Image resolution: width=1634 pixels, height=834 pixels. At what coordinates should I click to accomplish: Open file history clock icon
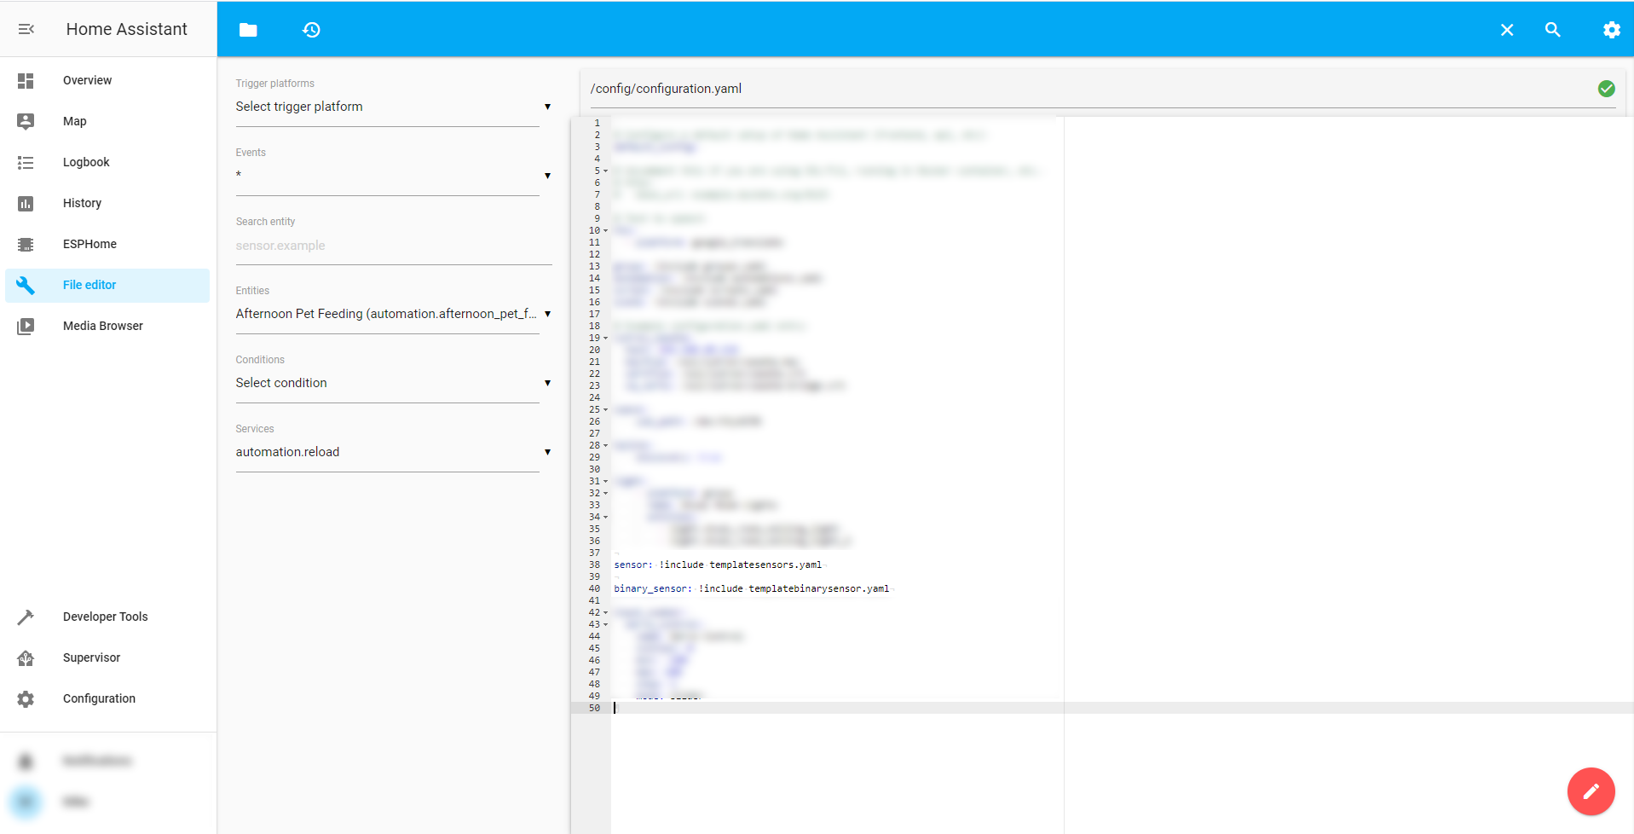311,30
